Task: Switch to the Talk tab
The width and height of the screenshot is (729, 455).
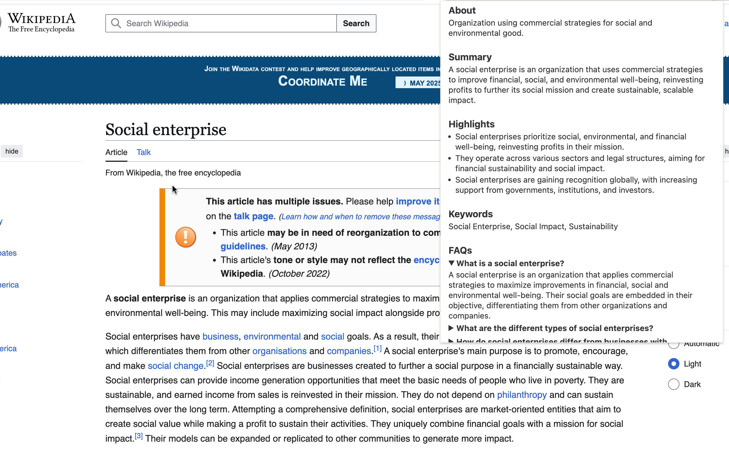Action: tap(144, 152)
